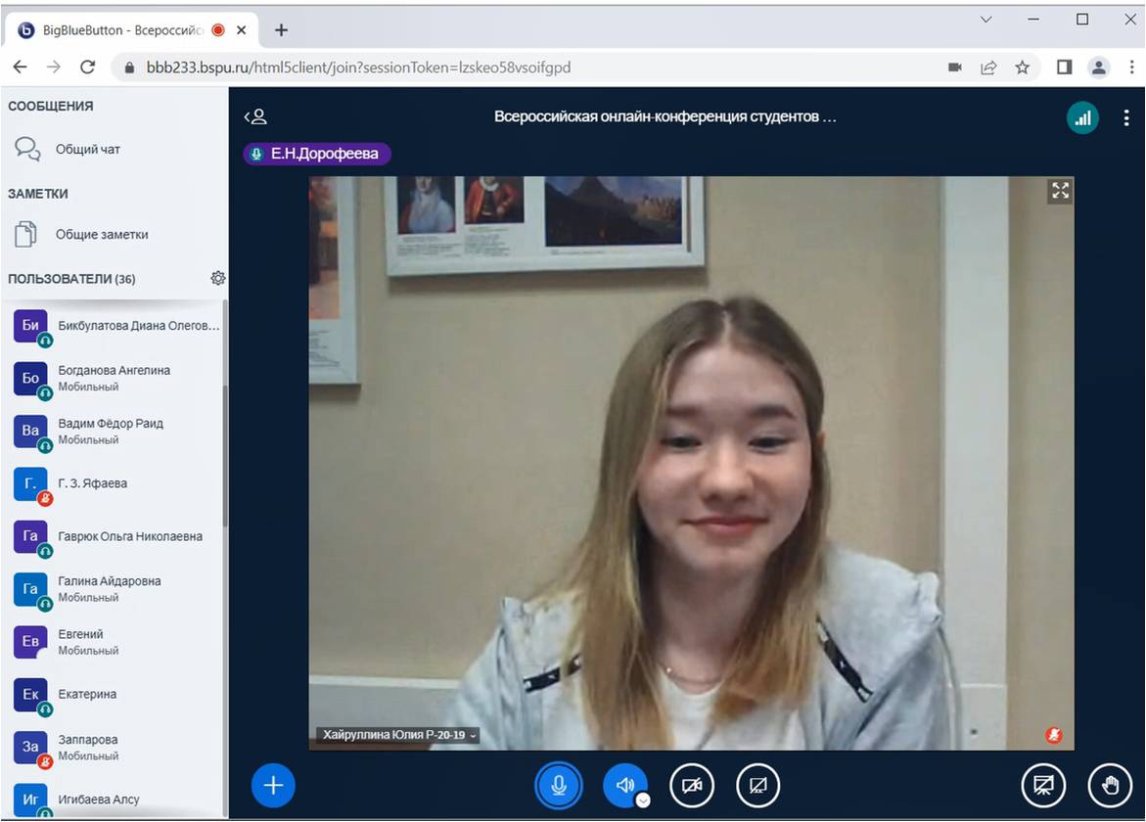This screenshot has height=822, width=1146.
Task: Select user Гаврюк Ольга Николаевна
Action: (x=129, y=536)
